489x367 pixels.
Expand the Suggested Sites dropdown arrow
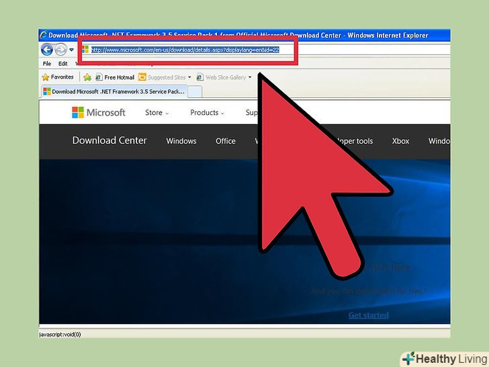coord(189,77)
